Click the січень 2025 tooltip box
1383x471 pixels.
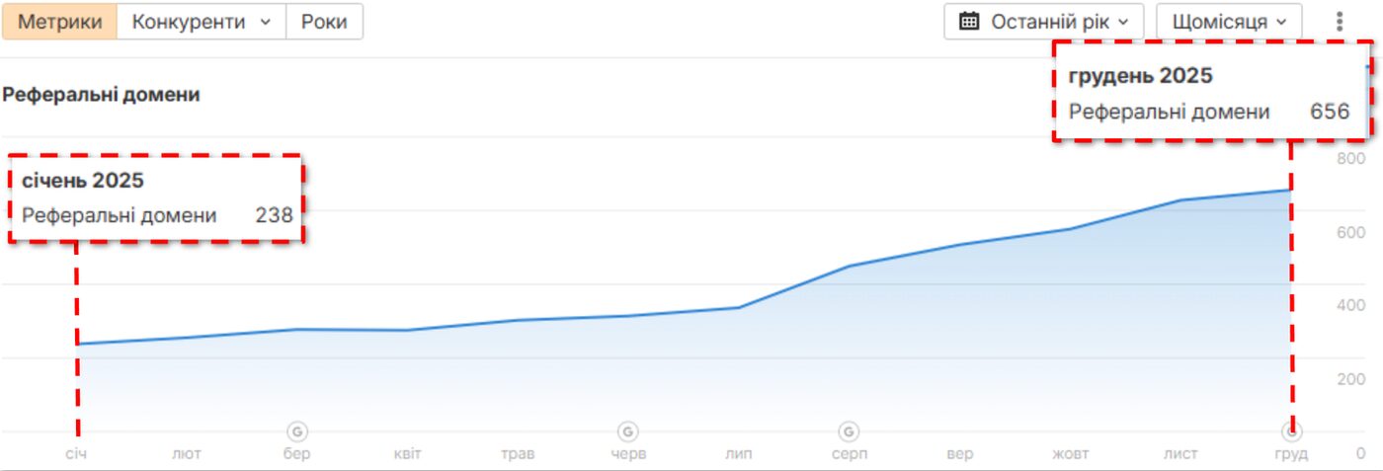click(156, 198)
